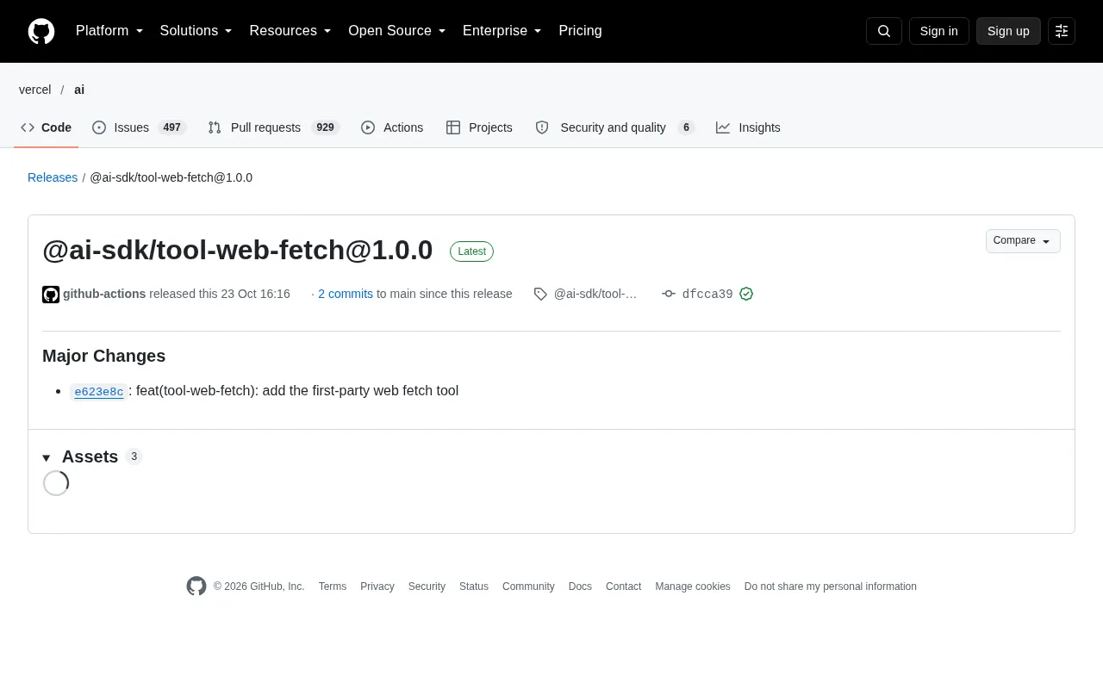Click the Sign in button
This screenshot has height=689, width=1103.
pyautogui.click(x=939, y=31)
